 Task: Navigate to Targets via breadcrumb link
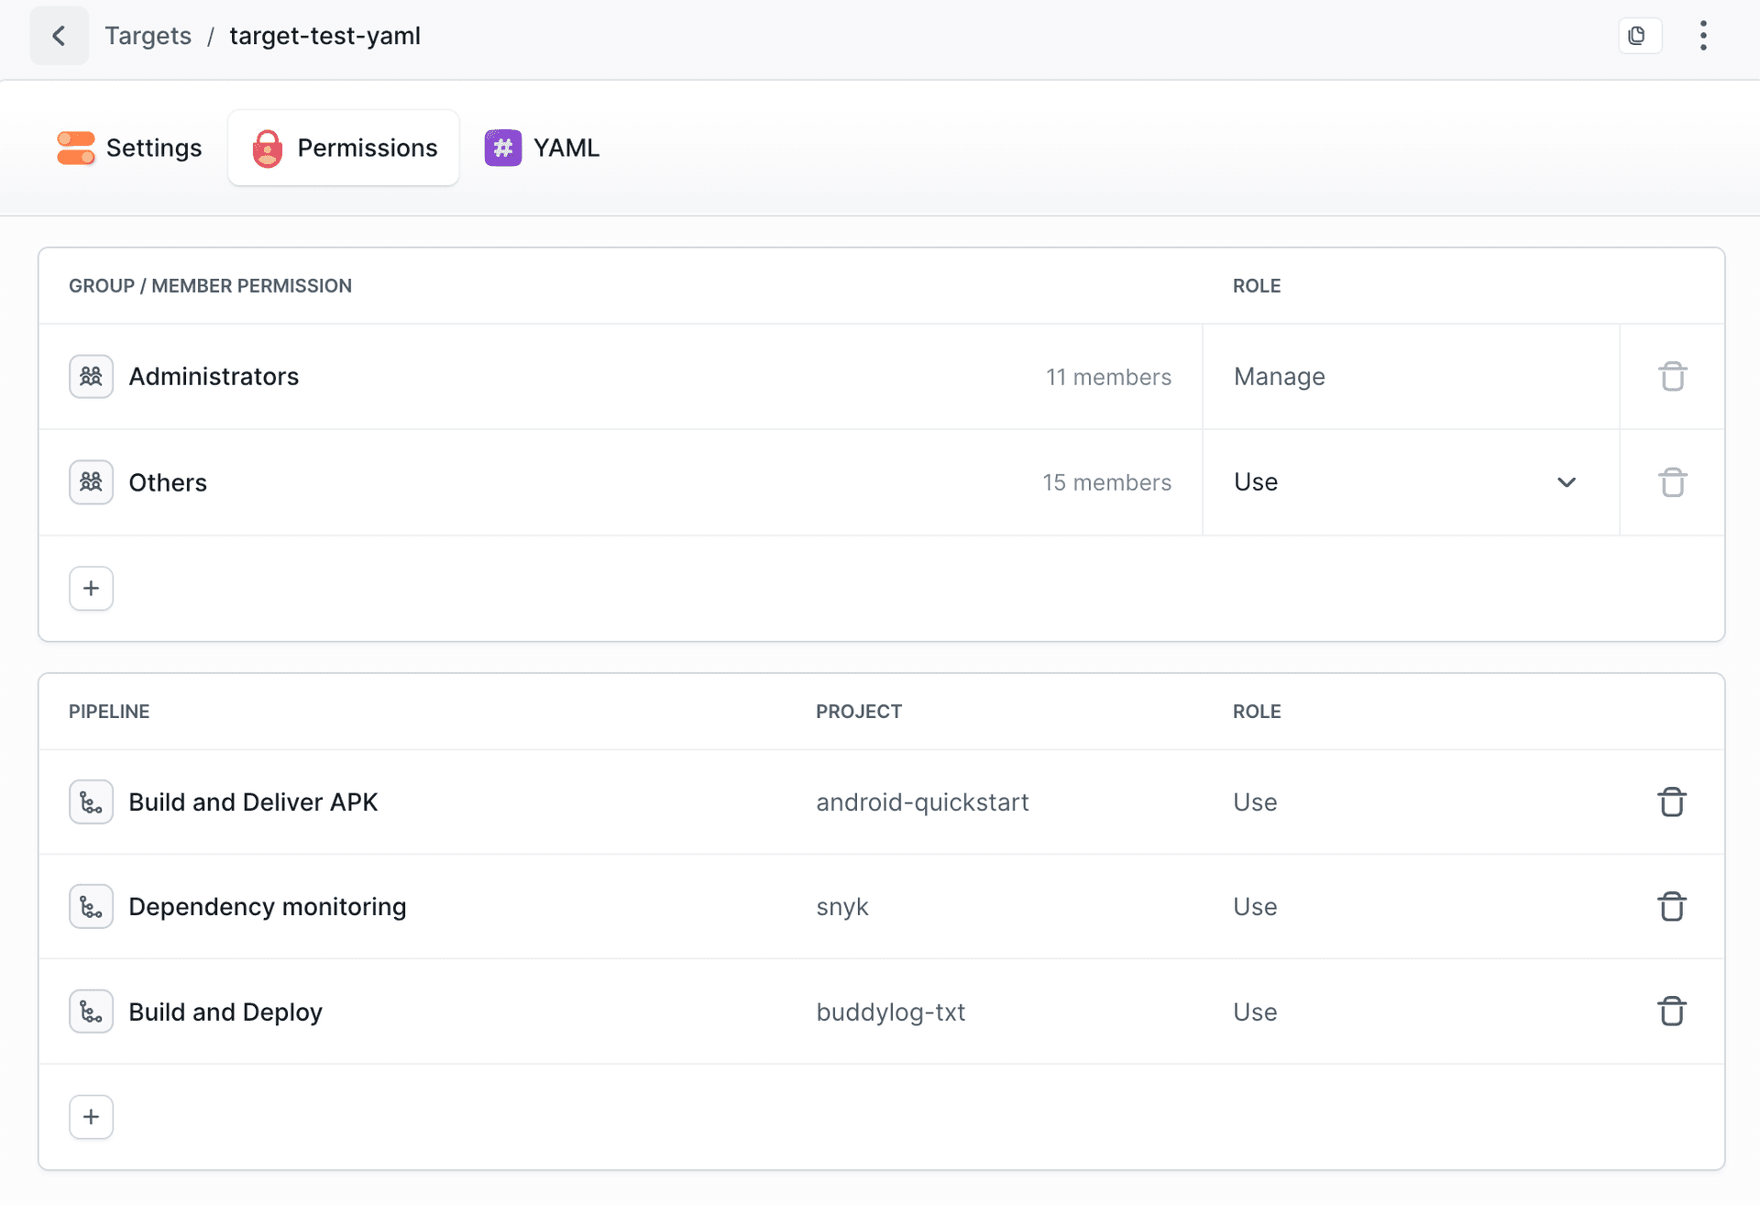click(148, 35)
